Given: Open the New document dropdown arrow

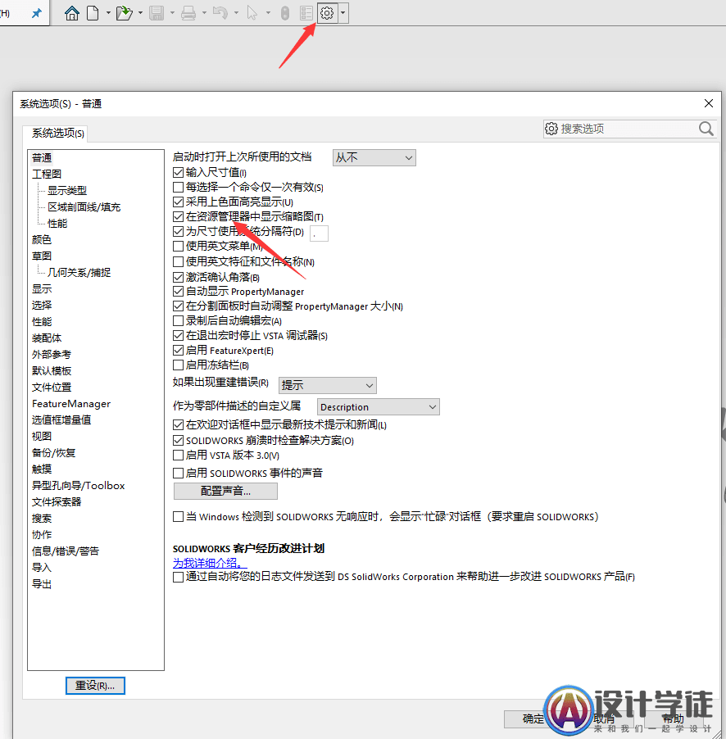Looking at the screenshot, I should [x=108, y=13].
